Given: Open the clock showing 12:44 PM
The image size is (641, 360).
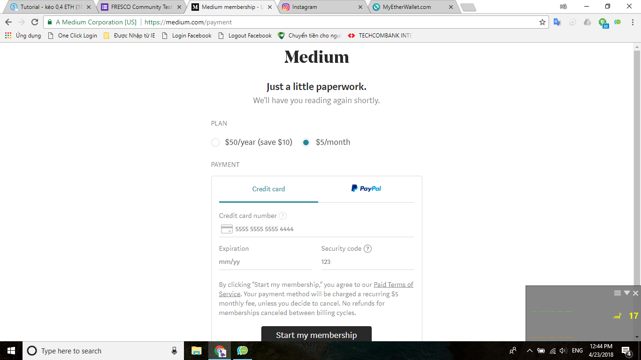Looking at the screenshot, I should point(602,351).
